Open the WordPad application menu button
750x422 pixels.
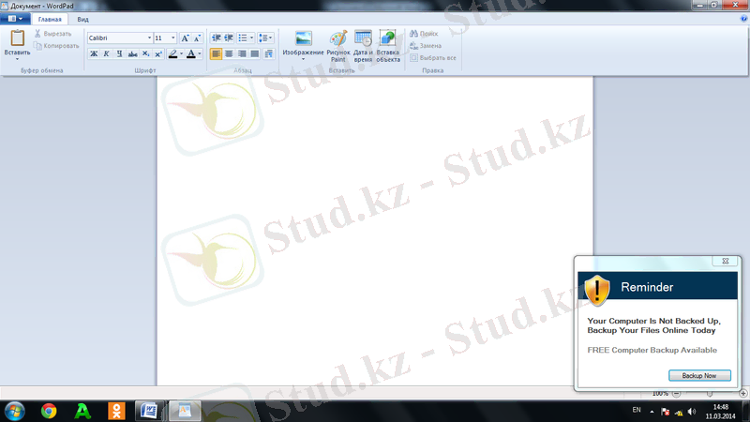coord(15,19)
